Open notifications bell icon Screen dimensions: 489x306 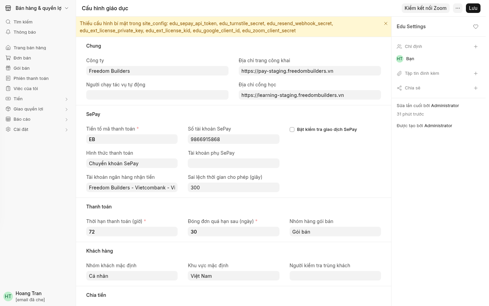pos(8,32)
